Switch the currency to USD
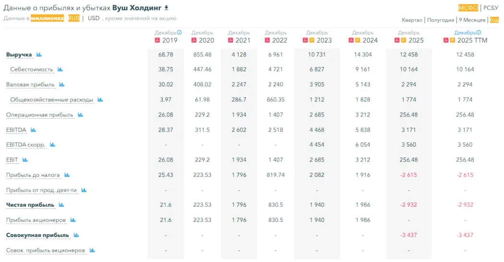 coord(94,18)
